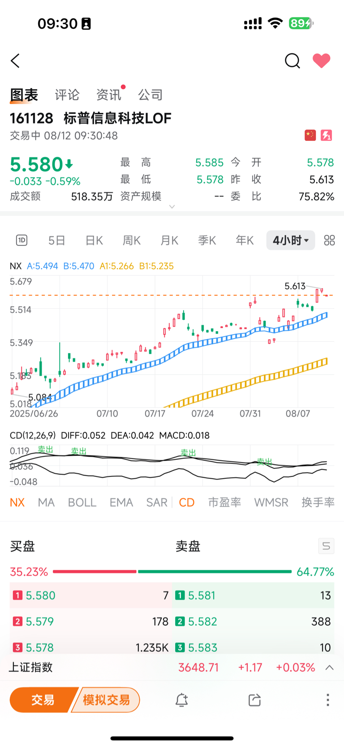Tap the 模拟交易 button
The height and width of the screenshot is (747, 344).
tap(106, 700)
